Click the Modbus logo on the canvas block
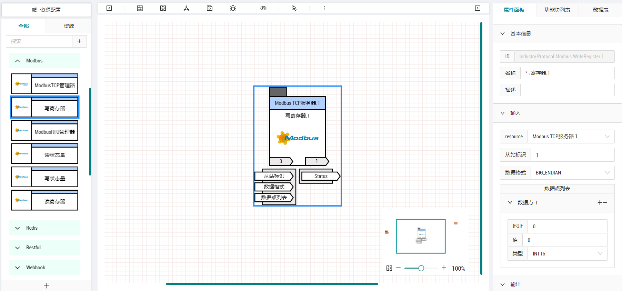Image resolution: width=622 pixels, height=291 pixels. [298, 138]
